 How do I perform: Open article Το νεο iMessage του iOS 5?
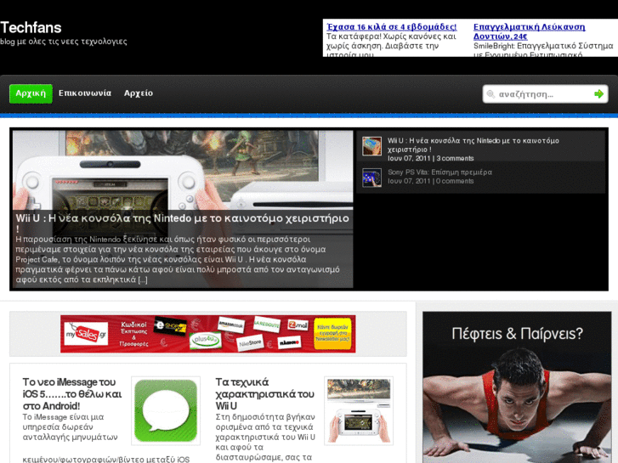pyautogui.click(x=72, y=394)
